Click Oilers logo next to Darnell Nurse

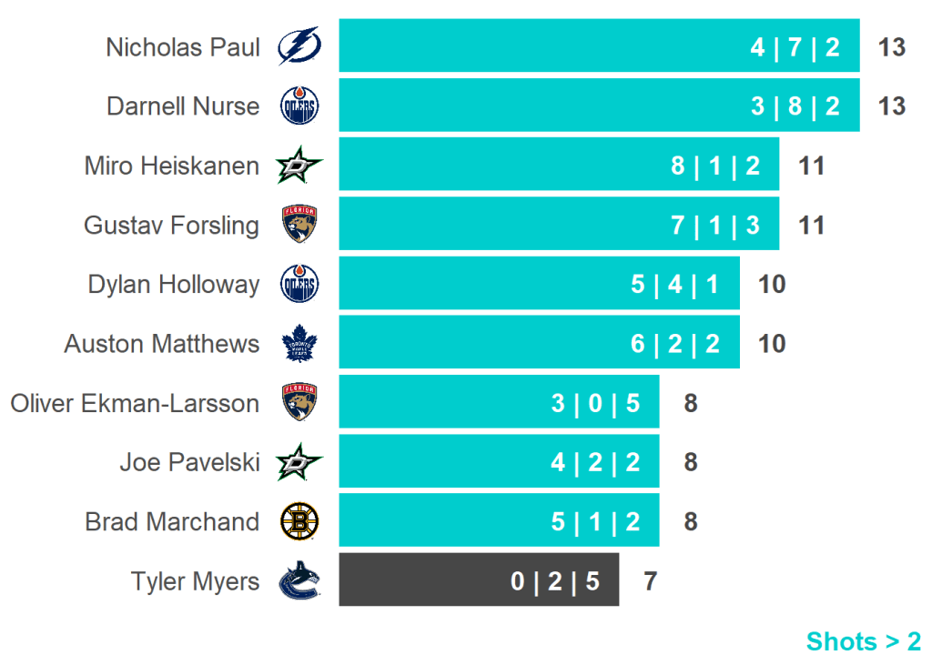coord(299,106)
